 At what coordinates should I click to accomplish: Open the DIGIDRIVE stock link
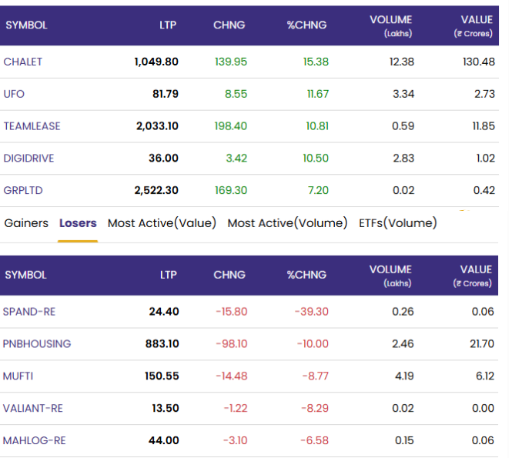pos(28,159)
